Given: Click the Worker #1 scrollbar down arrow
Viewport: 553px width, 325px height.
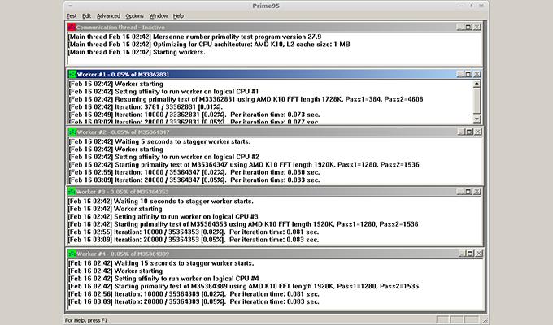Looking at the screenshot, I should pos(477,119).
